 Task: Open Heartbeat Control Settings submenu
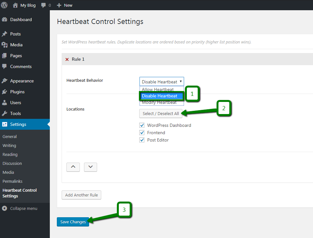pyautogui.click(x=19, y=193)
